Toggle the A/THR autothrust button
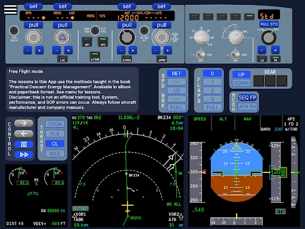This screenshot has height=229, width=305. click(x=95, y=57)
